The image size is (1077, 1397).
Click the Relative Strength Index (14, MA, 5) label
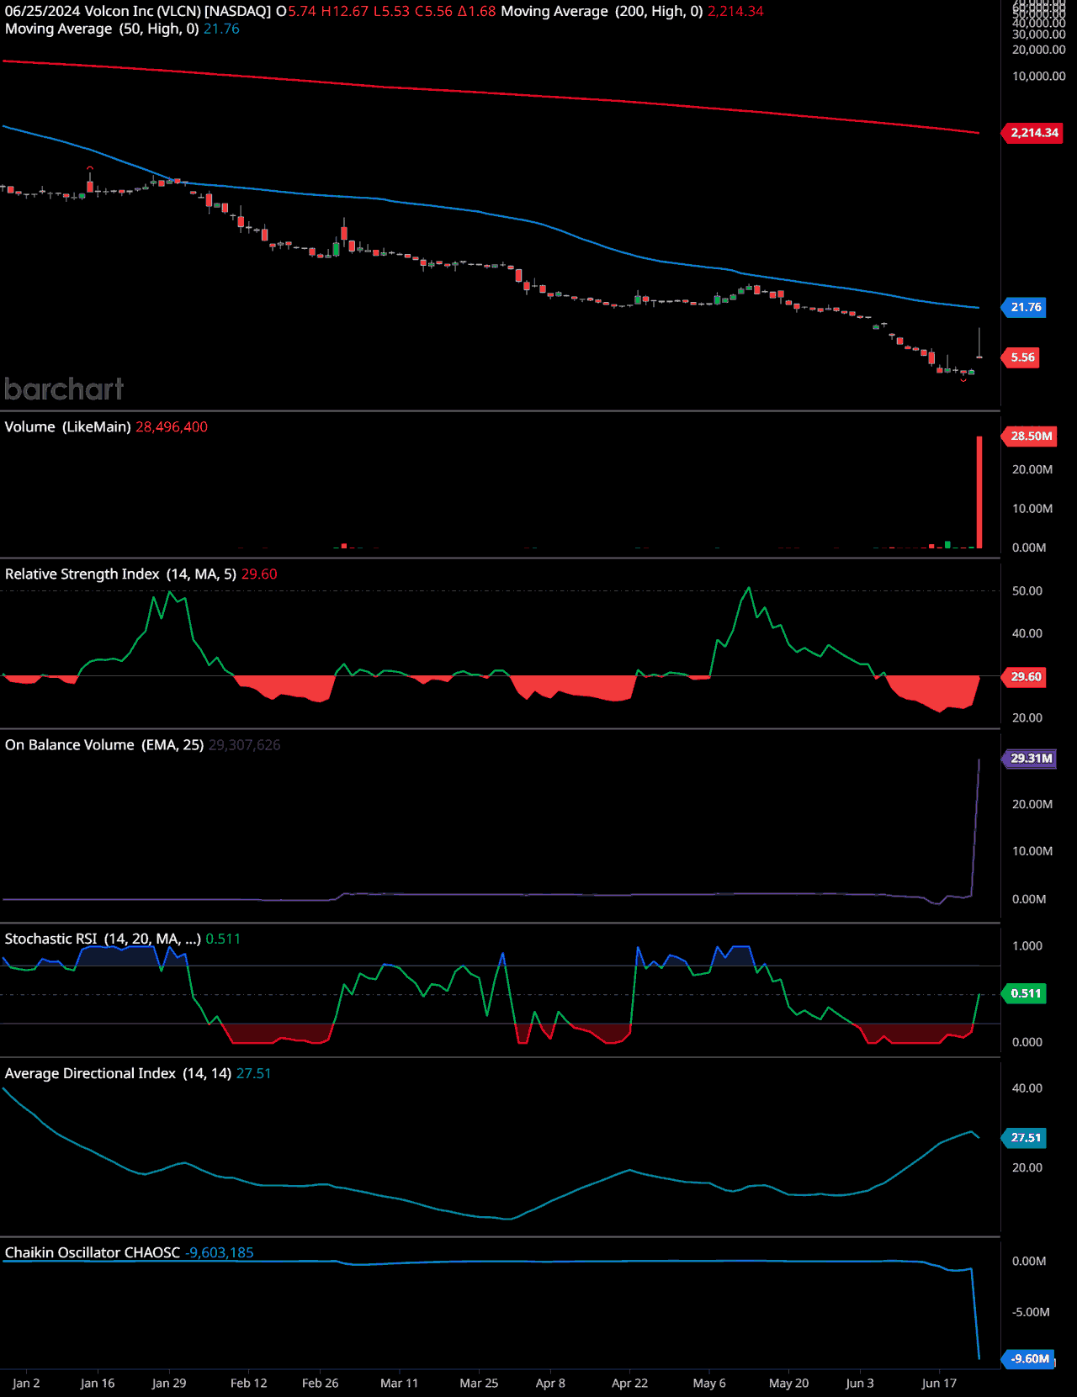tap(120, 574)
